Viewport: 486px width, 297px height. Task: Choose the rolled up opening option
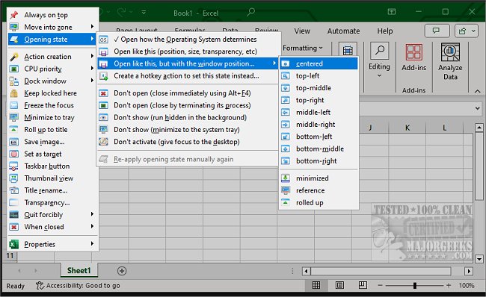pyautogui.click(x=319, y=203)
